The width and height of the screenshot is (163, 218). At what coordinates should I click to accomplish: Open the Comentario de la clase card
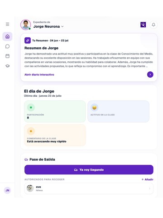click(55, 135)
